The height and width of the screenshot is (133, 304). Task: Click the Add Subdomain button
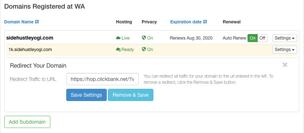click(x=27, y=122)
